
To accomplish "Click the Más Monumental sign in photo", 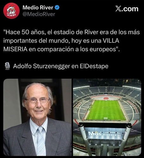I will tap(104, 134).
